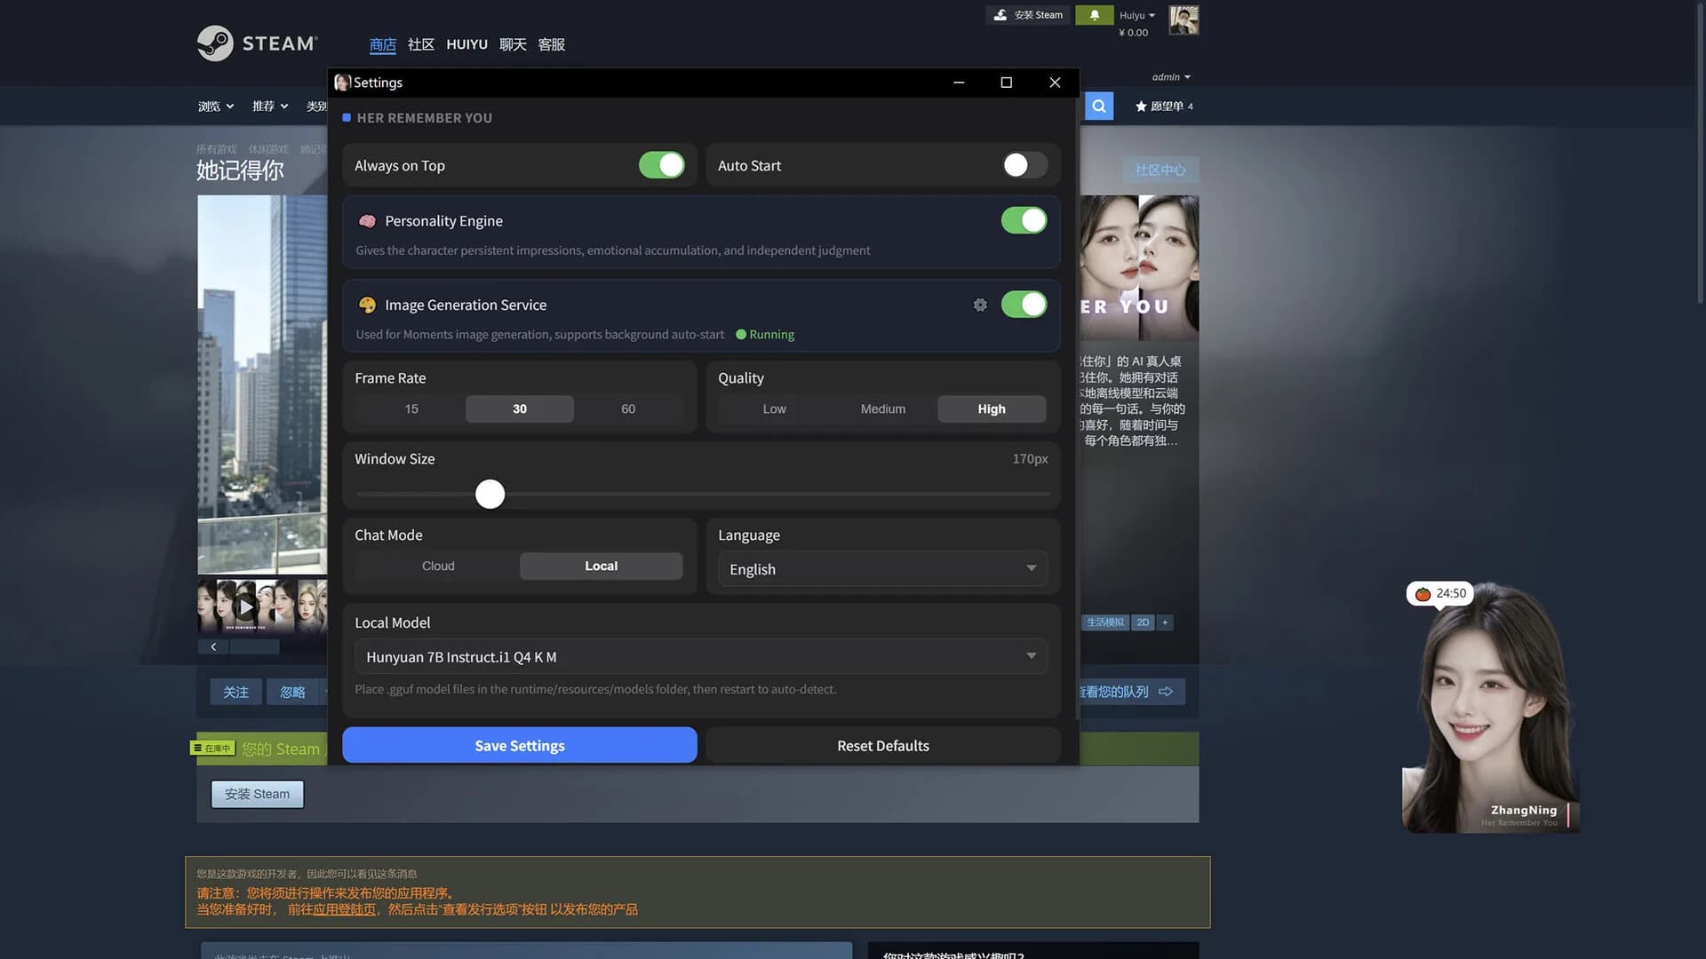Turn off the Personality Engine toggle

1024,220
